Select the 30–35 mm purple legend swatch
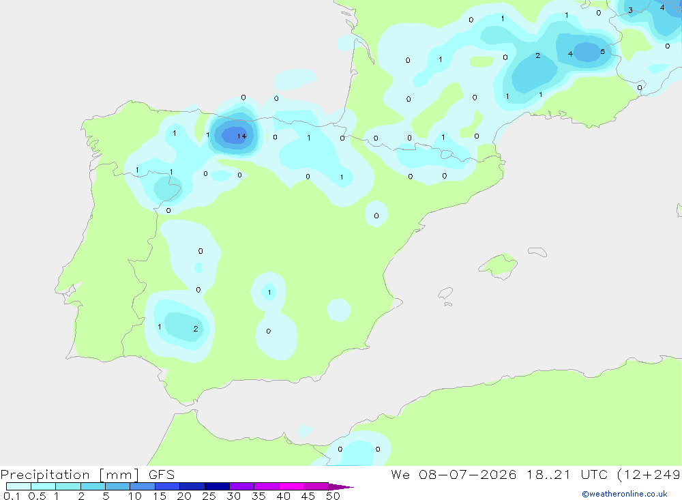The image size is (682, 500). 242,486
